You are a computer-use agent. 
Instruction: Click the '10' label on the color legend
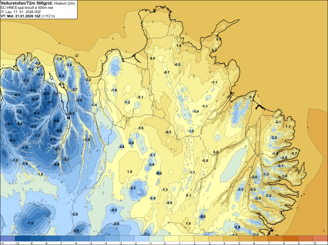315,243
